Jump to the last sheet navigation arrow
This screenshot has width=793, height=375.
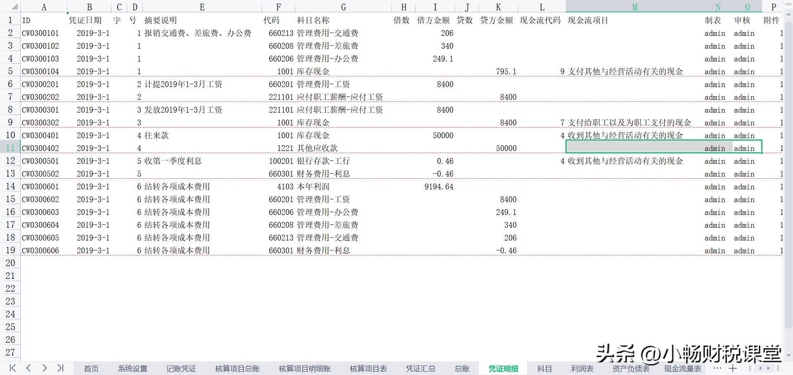point(61,368)
